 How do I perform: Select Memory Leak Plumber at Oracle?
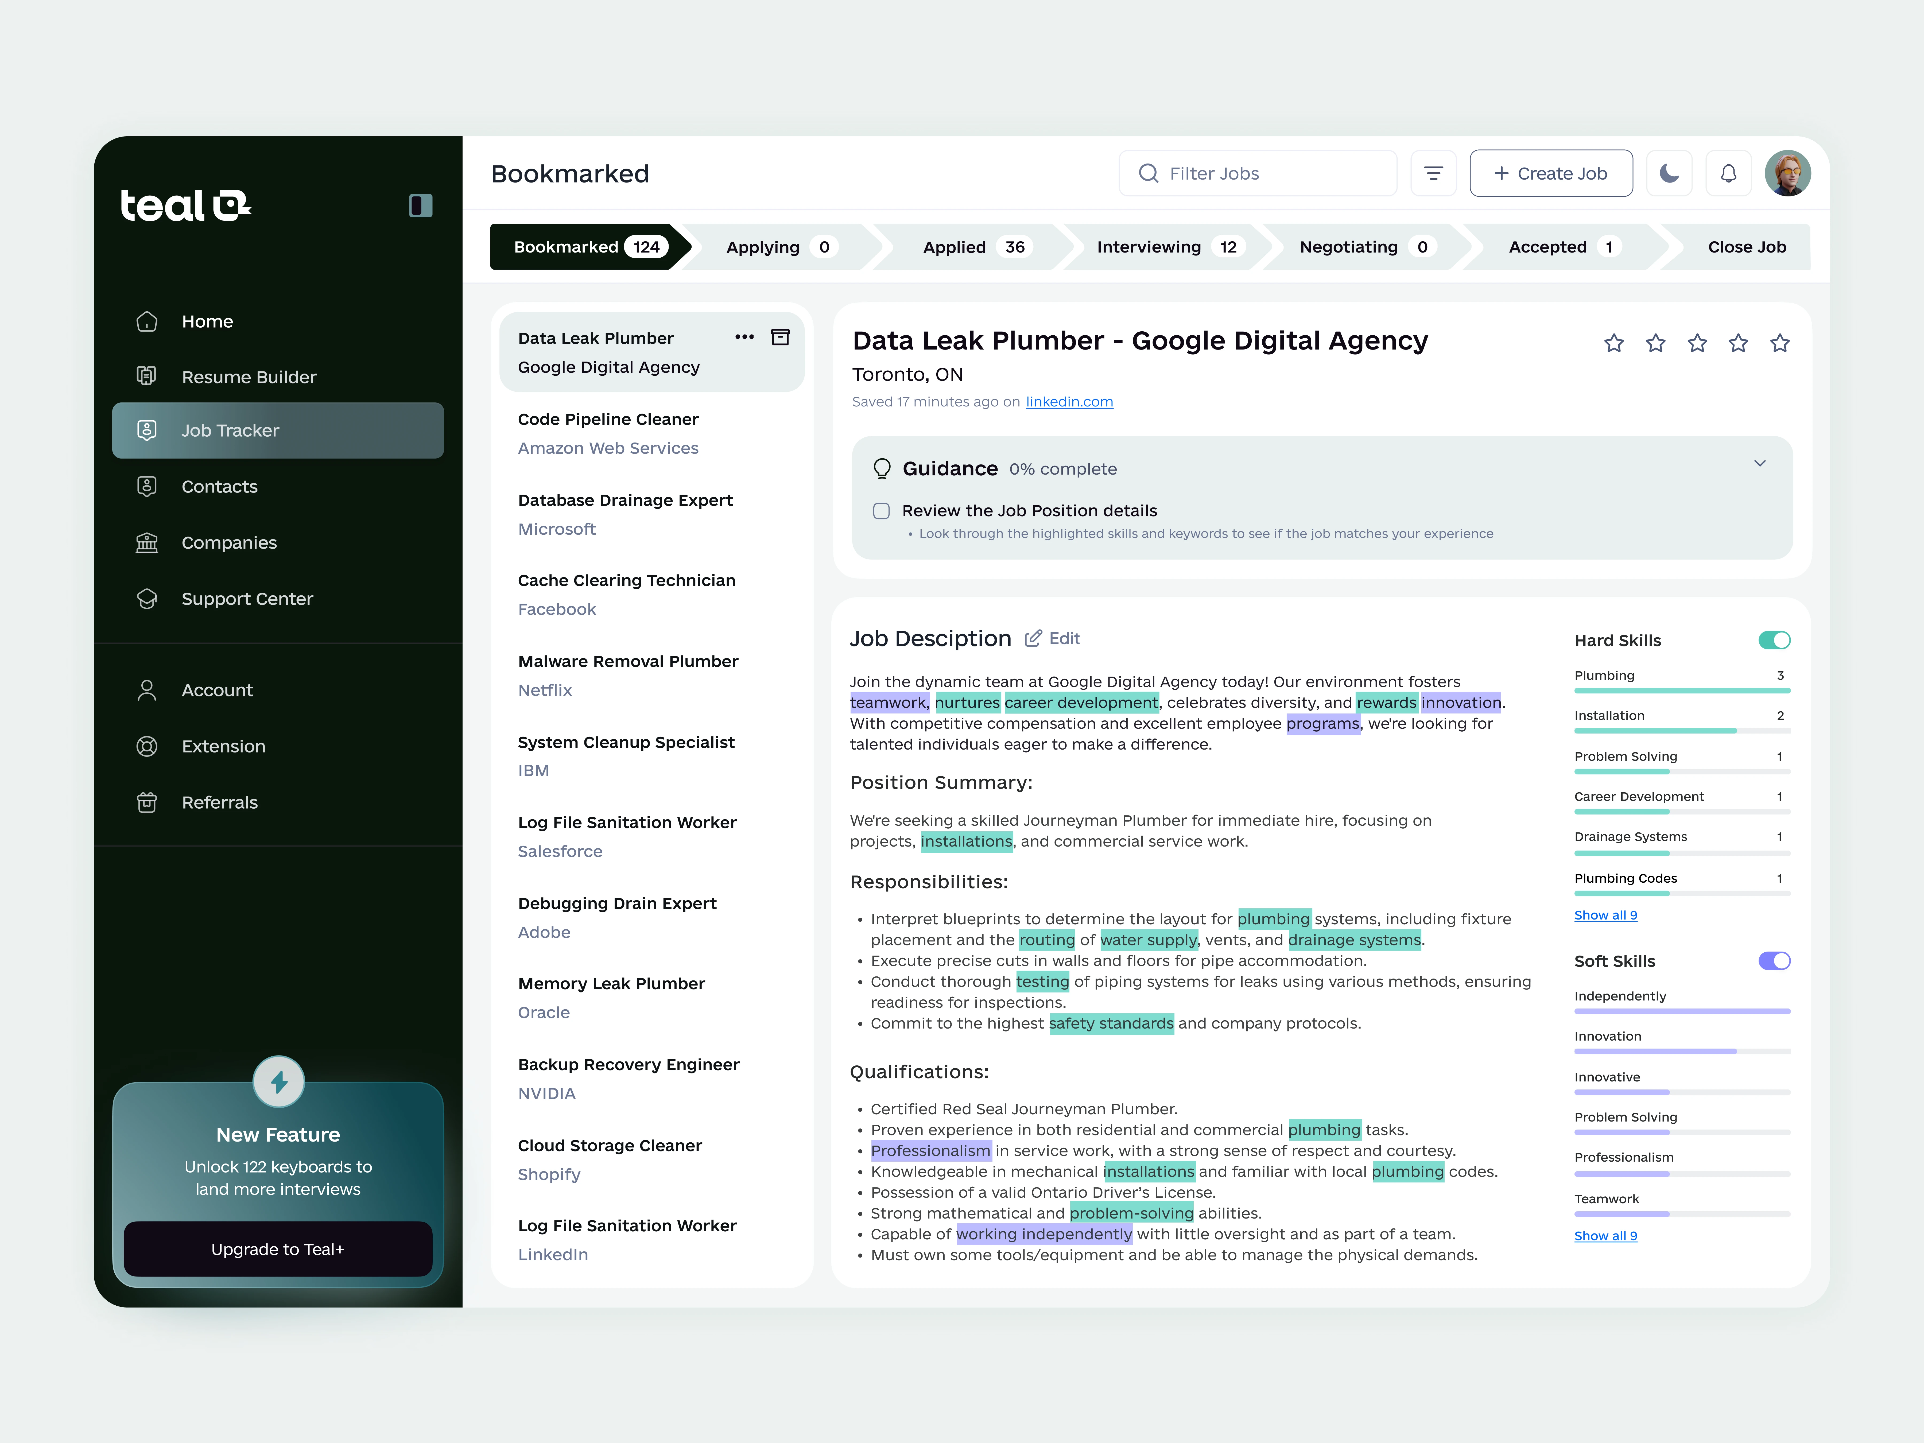coord(651,998)
